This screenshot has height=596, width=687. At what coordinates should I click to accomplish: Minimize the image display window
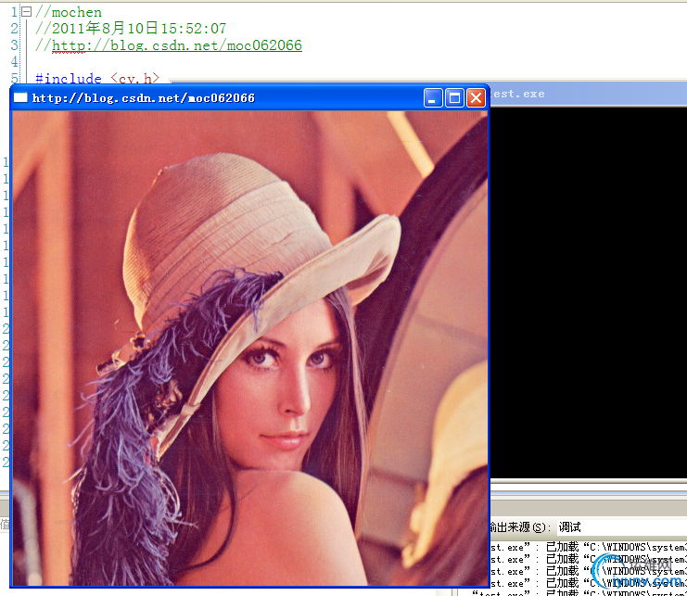pyautogui.click(x=432, y=97)
